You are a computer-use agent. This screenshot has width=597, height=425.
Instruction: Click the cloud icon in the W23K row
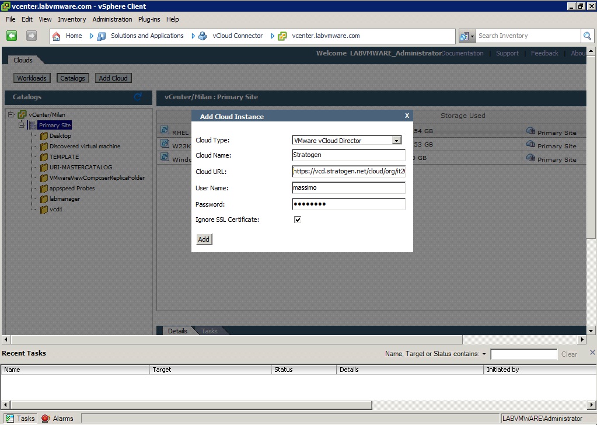pos(530,144)
